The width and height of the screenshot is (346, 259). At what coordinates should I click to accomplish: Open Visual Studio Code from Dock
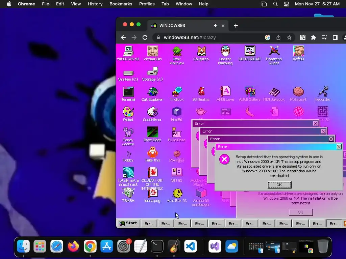point(191,246)
